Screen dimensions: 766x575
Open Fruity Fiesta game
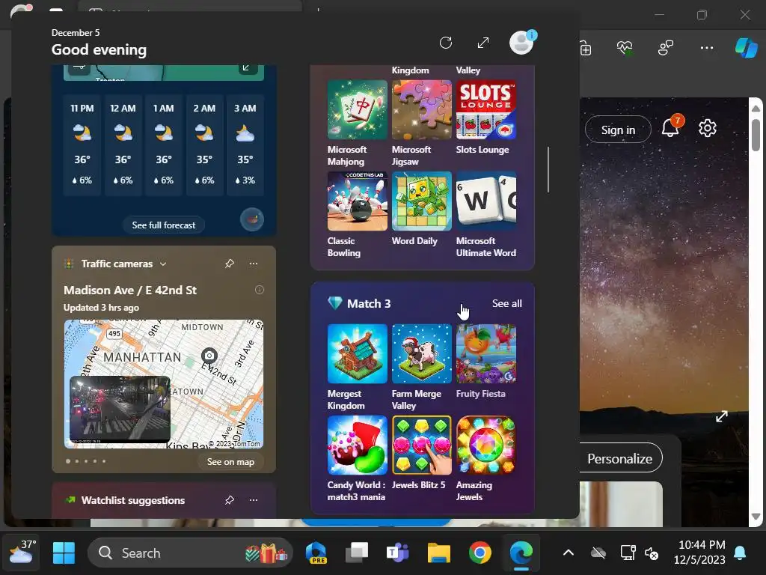click(486, 353)
